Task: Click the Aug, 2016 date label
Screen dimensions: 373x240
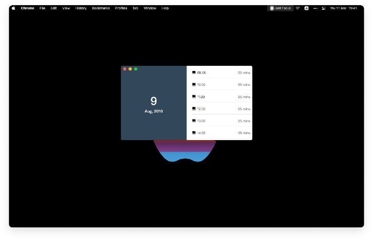Action: pyautogui.click(x=153, y=112)
